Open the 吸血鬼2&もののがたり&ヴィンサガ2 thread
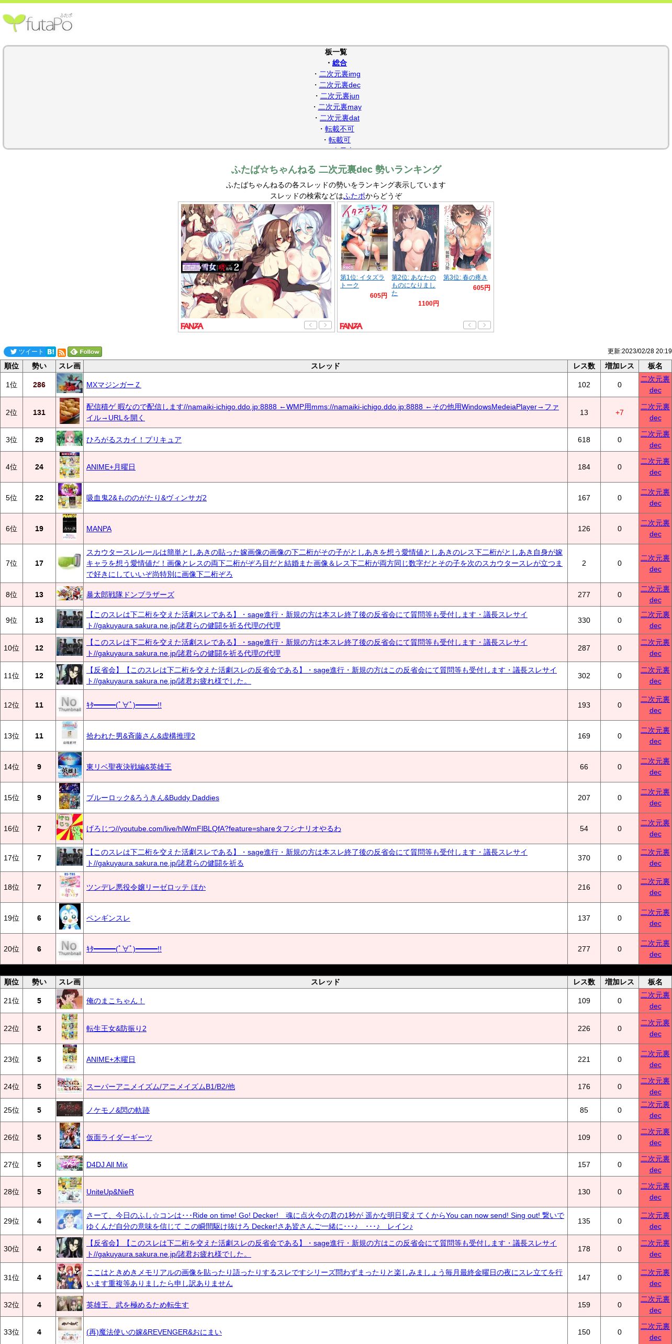672x1344 pixels. coord(147,498)
